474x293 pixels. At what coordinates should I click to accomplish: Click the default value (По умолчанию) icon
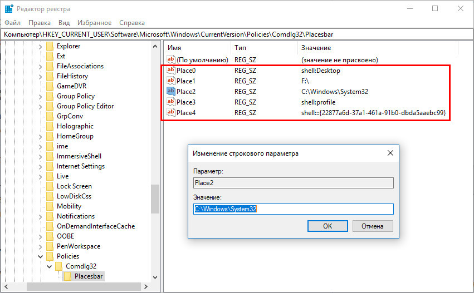tap(171, 59)
